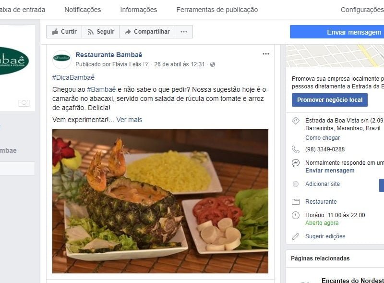This screenshot has width=384, height=283.
Task: Click the Adicionar site link
Action: (323, 184)
